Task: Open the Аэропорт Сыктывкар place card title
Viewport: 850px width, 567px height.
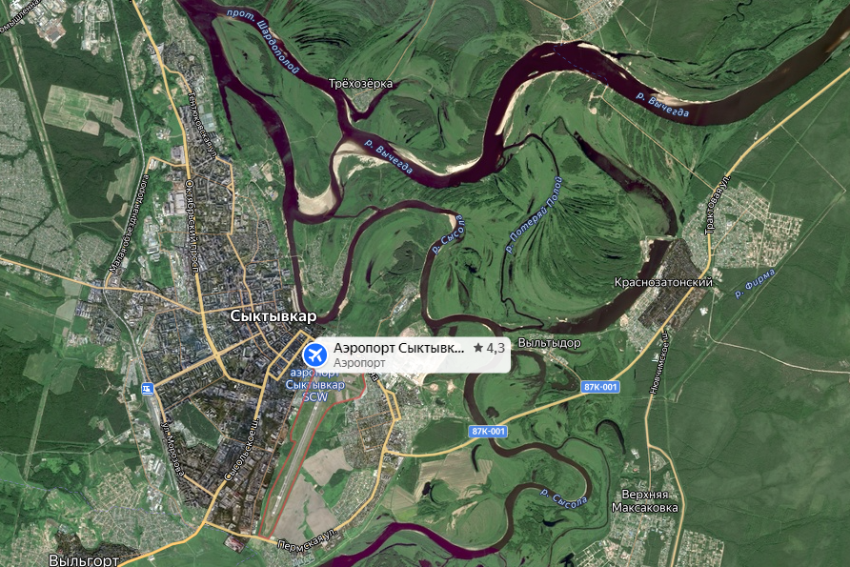Action: point(399,348)
